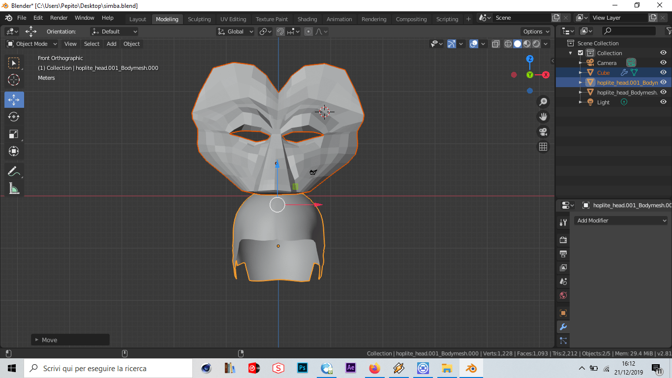Open the Scene properties tab
The image size is (672, 378).
pyautogui.click(x=563, y=282)
